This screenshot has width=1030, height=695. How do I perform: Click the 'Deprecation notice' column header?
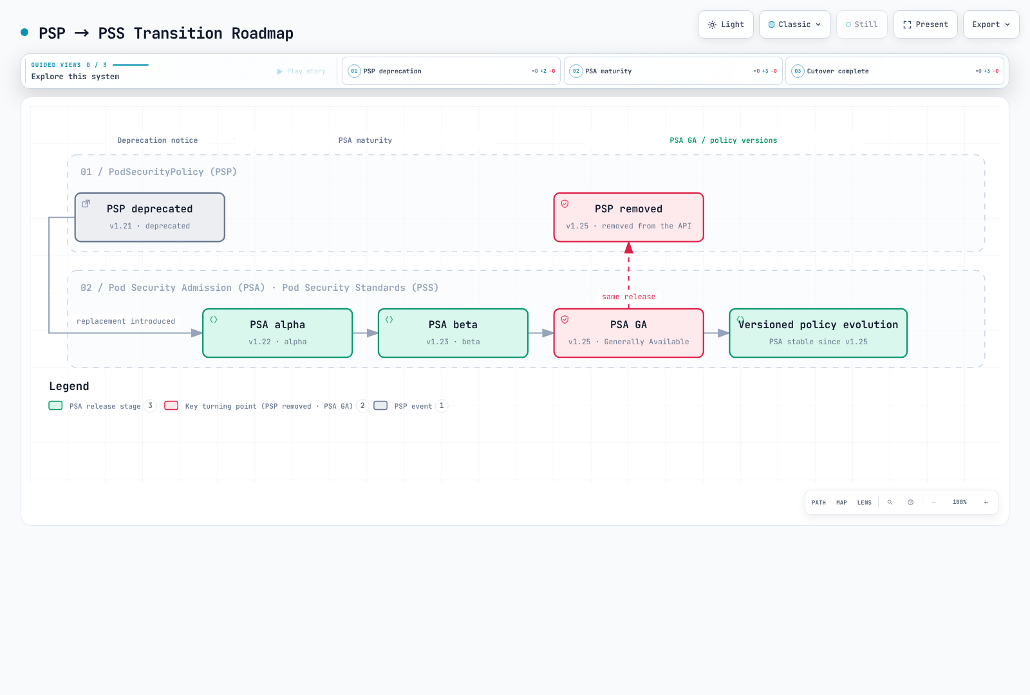(x=158, y=140)
